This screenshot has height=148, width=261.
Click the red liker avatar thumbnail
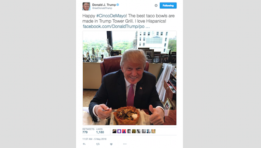[124, 131]
